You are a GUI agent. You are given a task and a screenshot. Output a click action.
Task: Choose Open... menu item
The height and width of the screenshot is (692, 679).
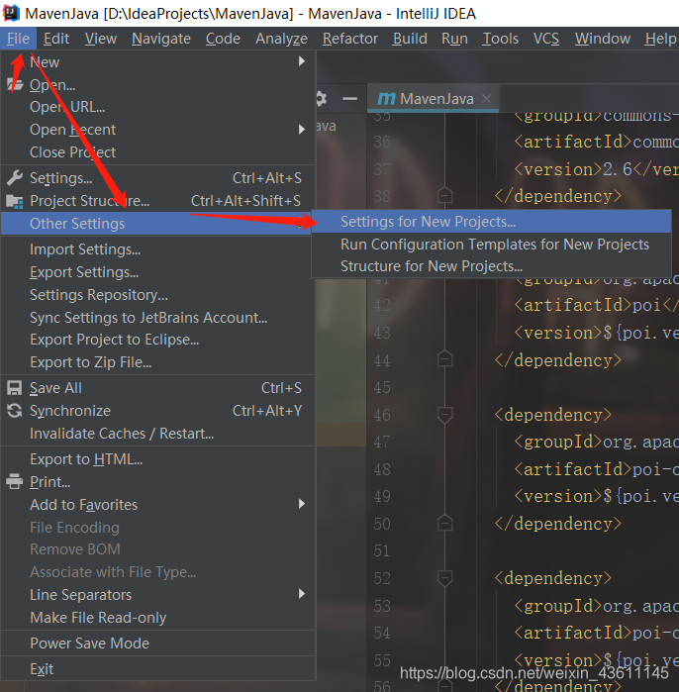158,85
